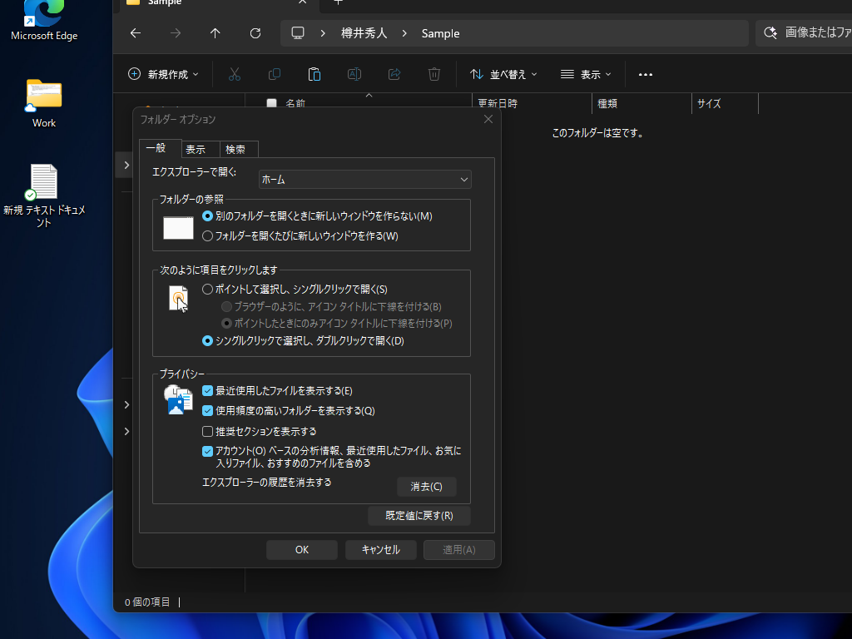Select the Work folder on desktop
Image resolution: width=852 pixels, height=639 pixels.
tap(44, 103)
